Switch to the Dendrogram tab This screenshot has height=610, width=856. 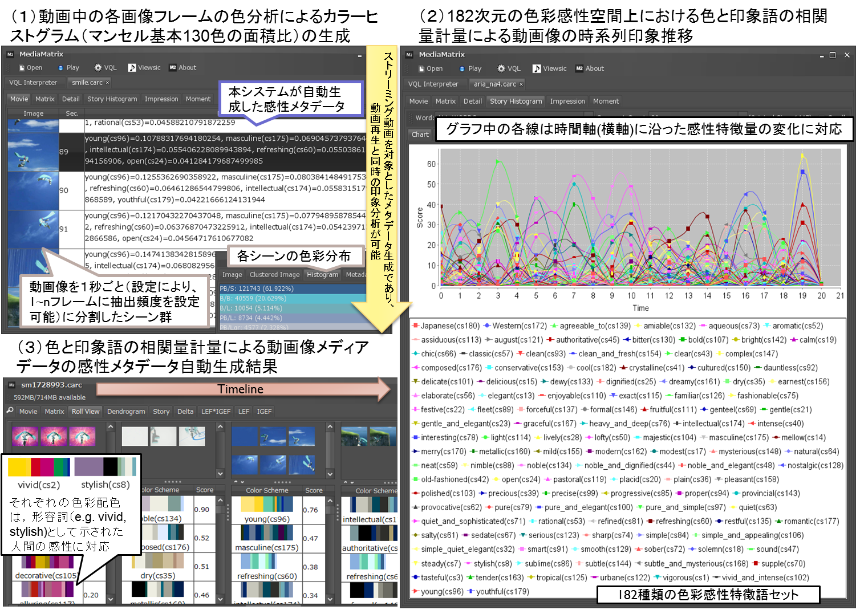[126, 412]
